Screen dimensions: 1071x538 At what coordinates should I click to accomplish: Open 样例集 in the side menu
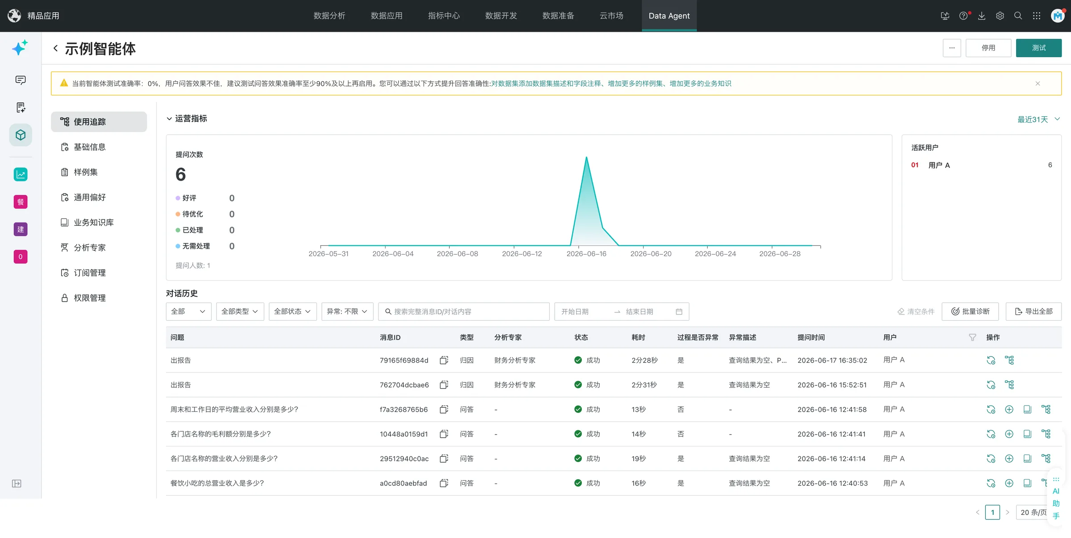click(86, 172)
